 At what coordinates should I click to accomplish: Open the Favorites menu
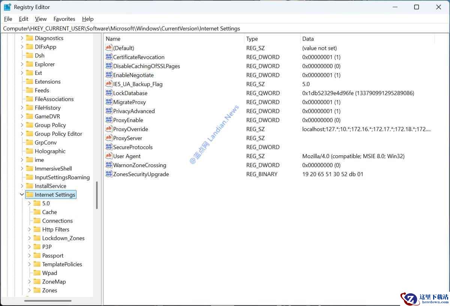click(64, 19)
